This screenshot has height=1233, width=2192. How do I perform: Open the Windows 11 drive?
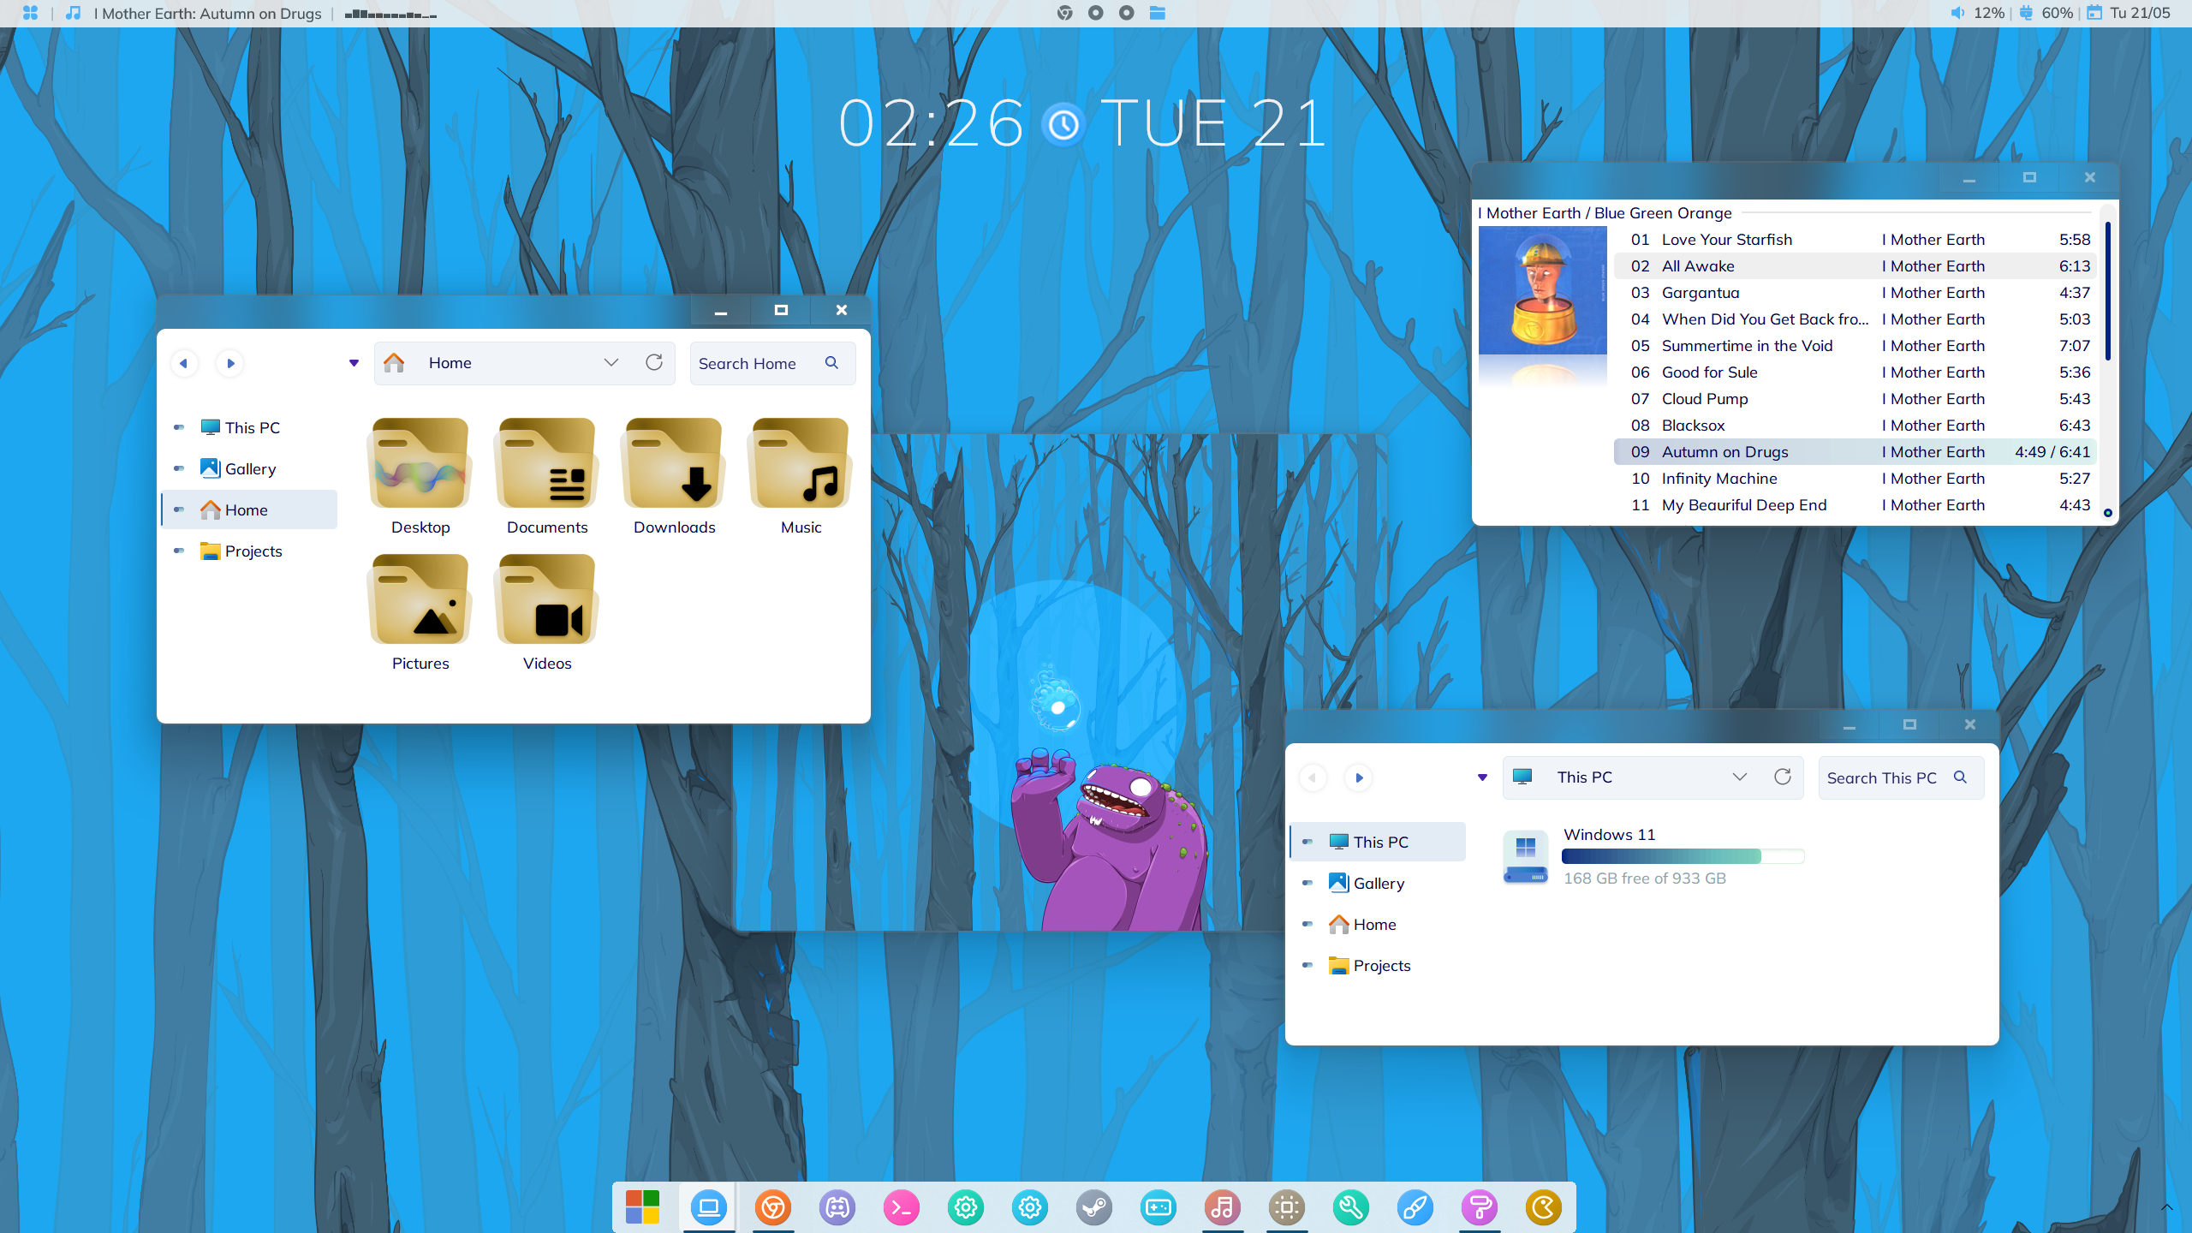pyautogui.click(x=1526, y=856)
